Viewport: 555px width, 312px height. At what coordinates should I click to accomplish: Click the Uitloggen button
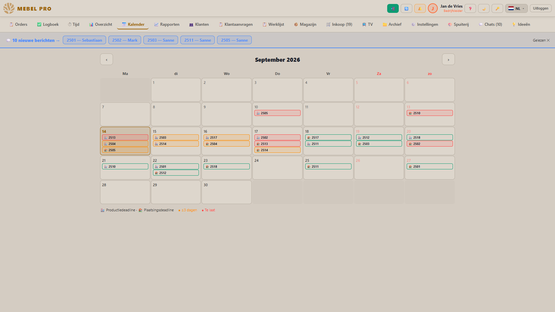540,9
